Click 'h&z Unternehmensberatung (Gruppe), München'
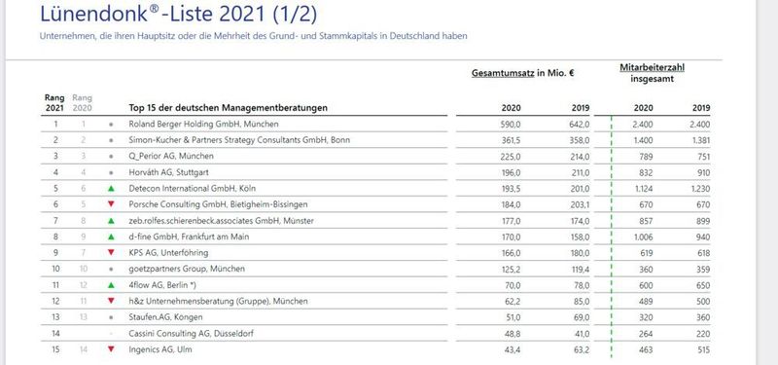The image size is (778, 365). (218, 301)
